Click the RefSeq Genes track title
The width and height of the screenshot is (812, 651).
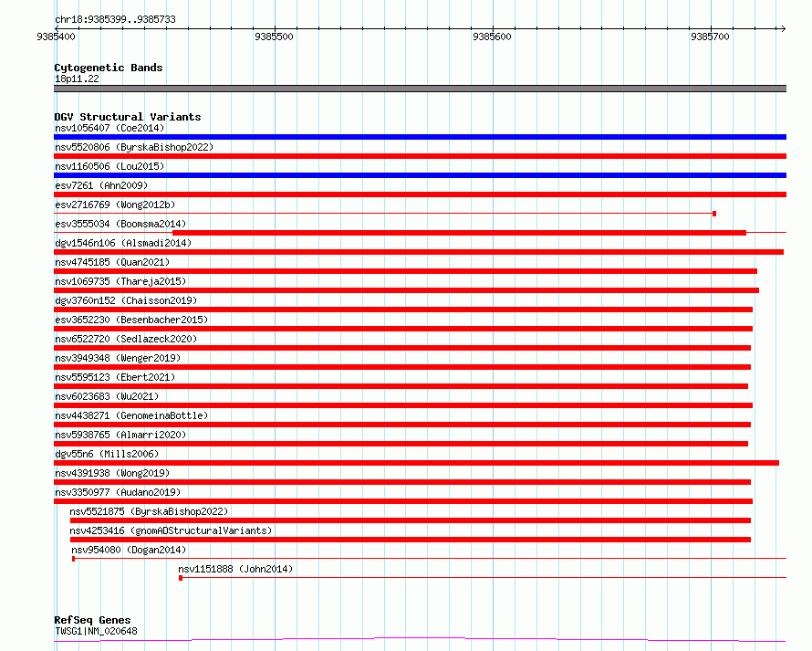[x=92, y=620]
